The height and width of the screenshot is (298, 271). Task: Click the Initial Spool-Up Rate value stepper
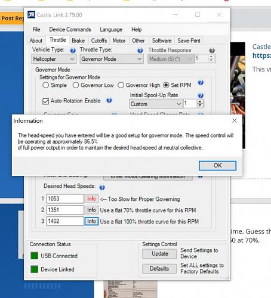(x=200, y=104)
